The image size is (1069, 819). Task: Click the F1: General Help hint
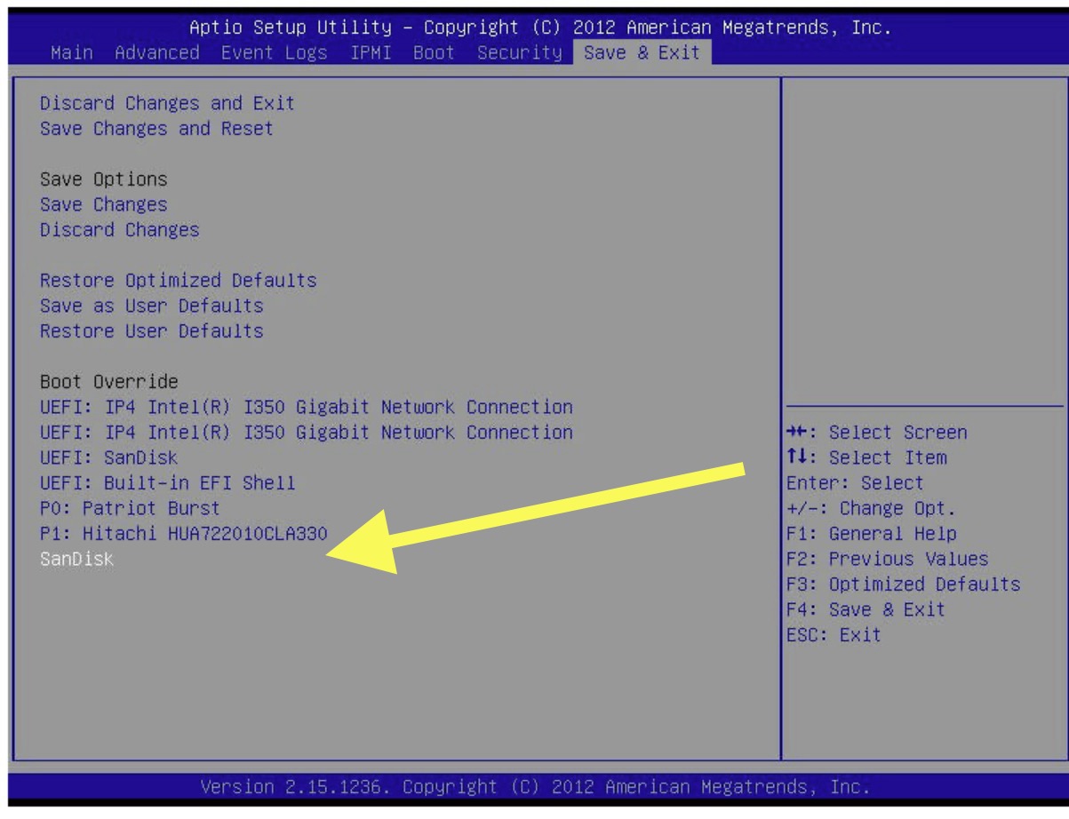871,535
